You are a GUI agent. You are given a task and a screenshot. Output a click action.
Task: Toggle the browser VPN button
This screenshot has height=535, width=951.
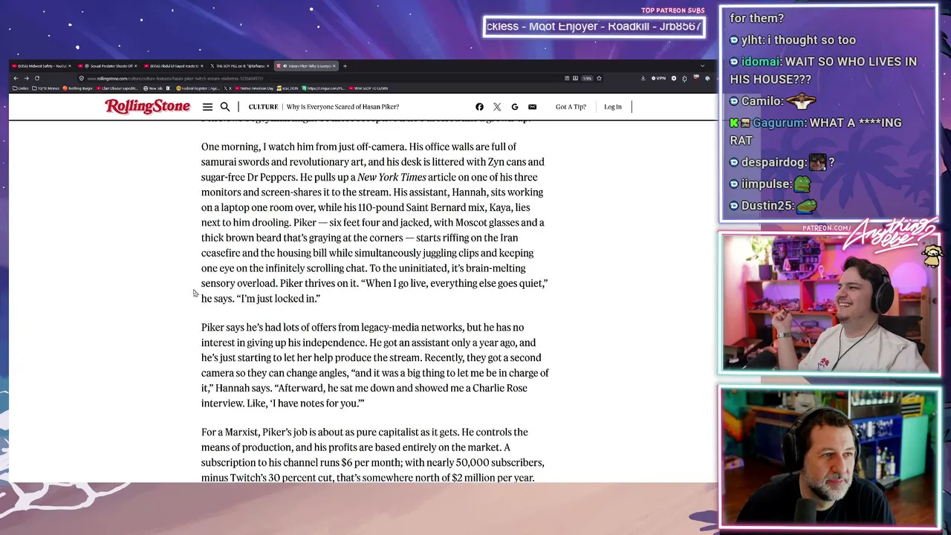[x=658, y=78]
